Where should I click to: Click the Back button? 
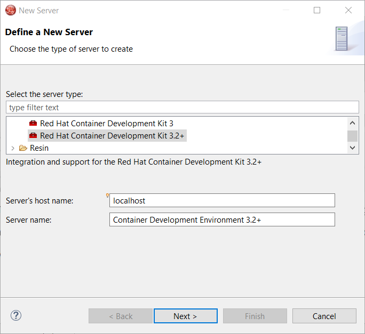[x=121, y=316]
